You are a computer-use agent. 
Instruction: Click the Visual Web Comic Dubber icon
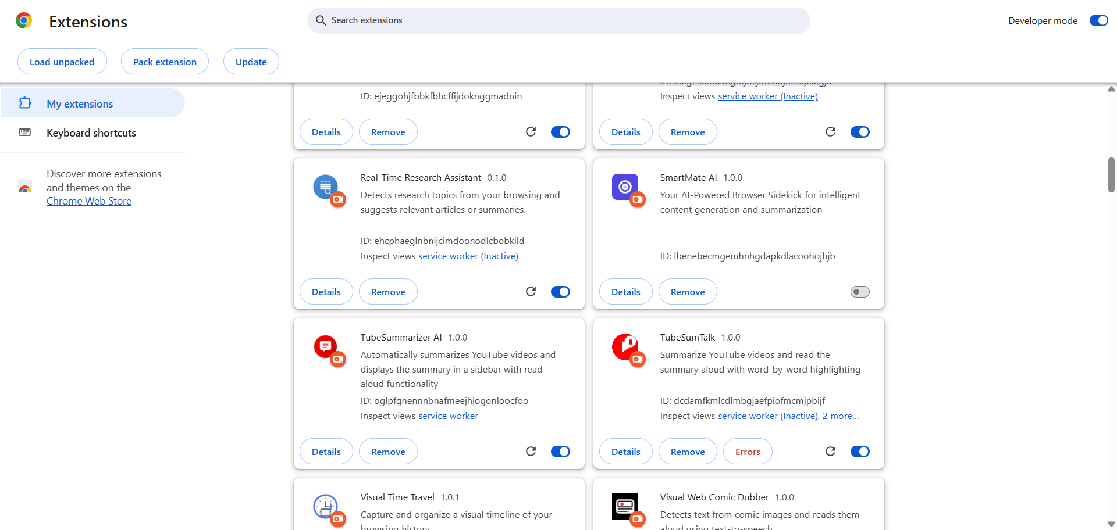pyautogui.click(x=625, y=507)
